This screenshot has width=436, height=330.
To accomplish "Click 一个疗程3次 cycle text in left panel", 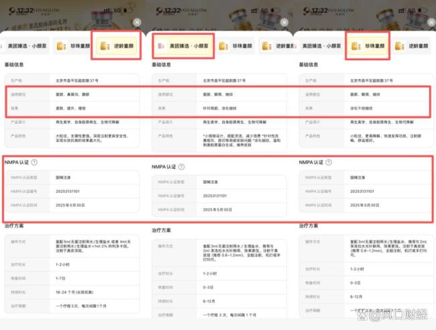I will [x=81, y=306].
